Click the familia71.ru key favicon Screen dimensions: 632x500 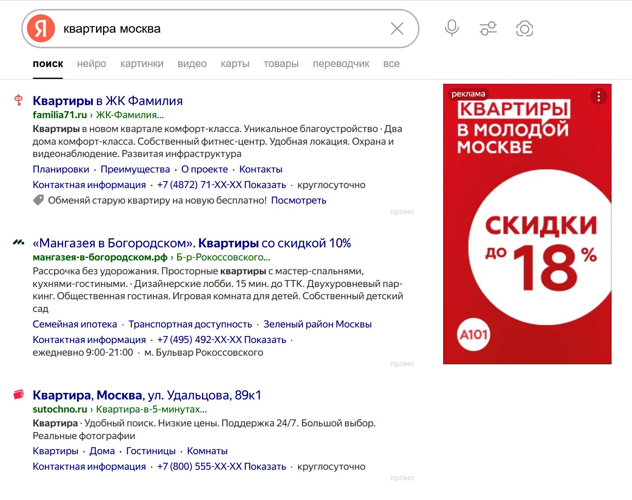18,100
